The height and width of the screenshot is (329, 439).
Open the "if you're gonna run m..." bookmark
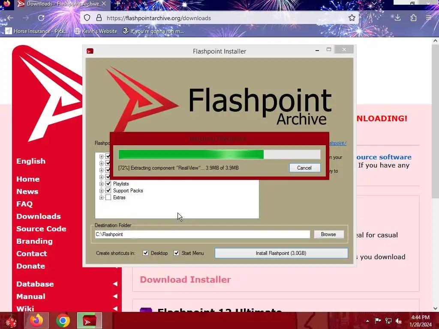click(x=153, y=31)
